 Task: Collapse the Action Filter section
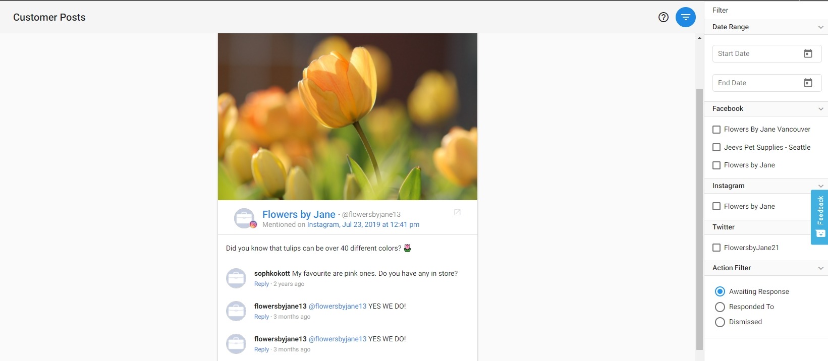click(x=820, y=268)
